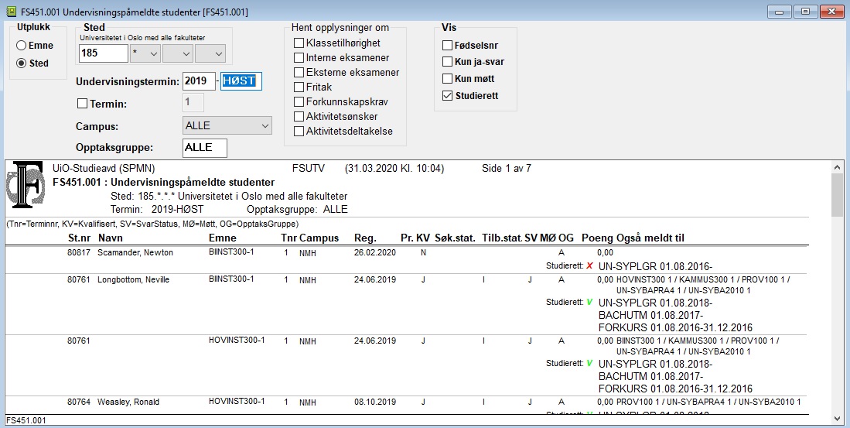Select the Emne radio button
This screenshot has width=850, height=428.
tap(22, 46)
